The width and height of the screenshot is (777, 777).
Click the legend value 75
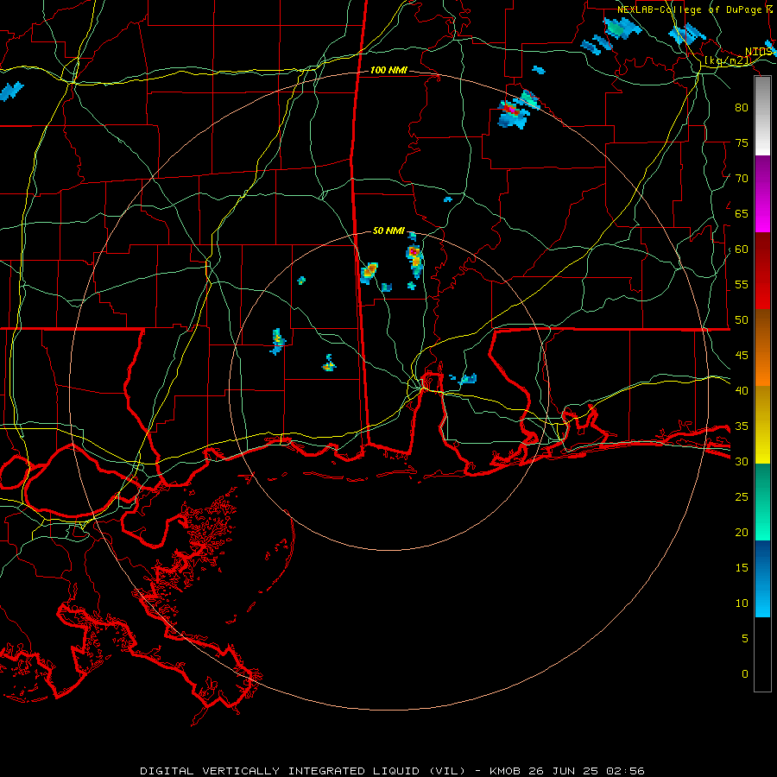[x=742, y=143]
